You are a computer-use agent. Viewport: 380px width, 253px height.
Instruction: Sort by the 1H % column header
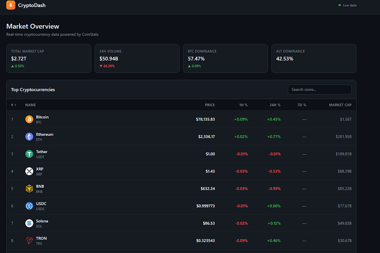coord(243,105)
